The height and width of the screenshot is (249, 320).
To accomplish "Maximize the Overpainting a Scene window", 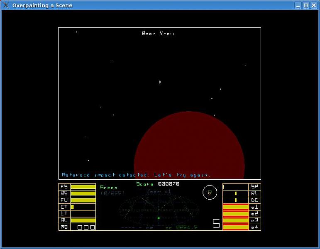I will tap(306, 5).
